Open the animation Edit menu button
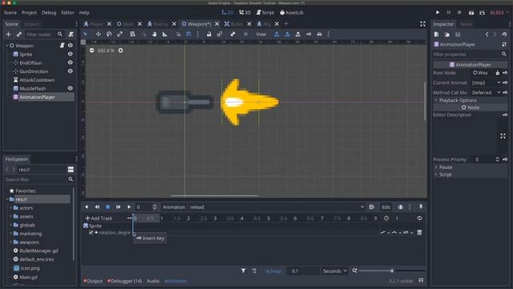The width and height of the screenshot is (513, 289). pyautogui.click(x=386, y=207)
